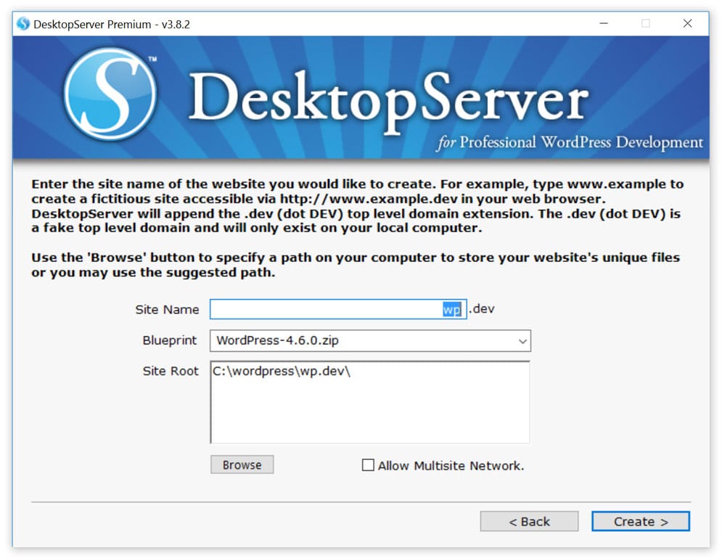This screenshot has height=558, width=722.
Task: Click the Site Root path text area
Action: [x=370, y=402]
